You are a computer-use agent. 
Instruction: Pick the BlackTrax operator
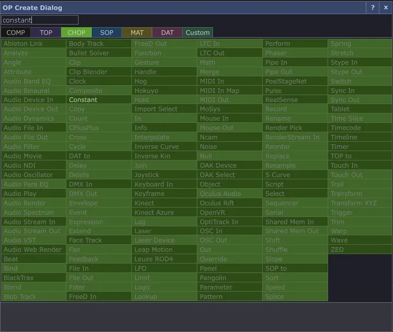coord(33,278)
